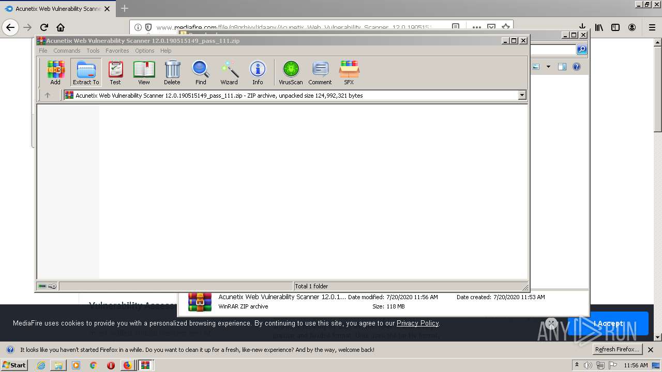This screenshot has width=662, height=372.
Task: Click the Add toolbar icon in WinRAR
Action: [x=55, y=72]
